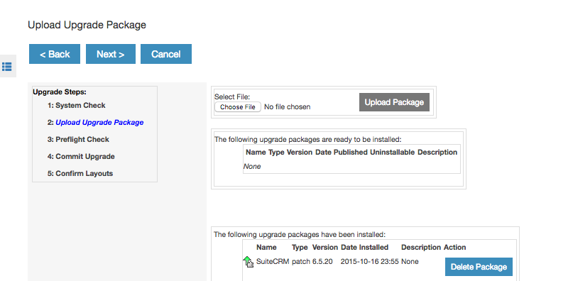Open file picker via Choose File

[x=238, y=107]
